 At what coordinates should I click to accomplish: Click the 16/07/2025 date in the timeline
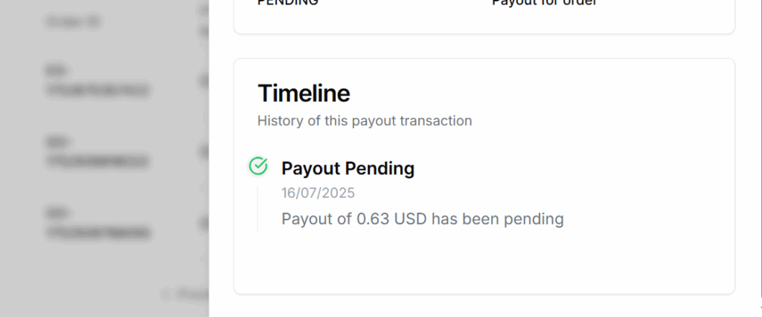[318, 193]
